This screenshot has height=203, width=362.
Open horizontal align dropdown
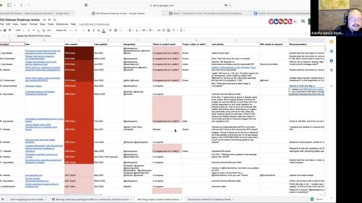131,30
